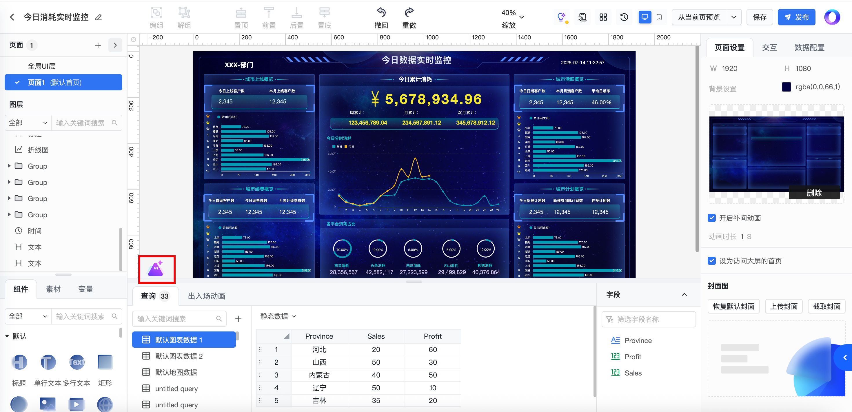Click the background color swatch rgba(0,0,66,1)

(x=786, y=87)
